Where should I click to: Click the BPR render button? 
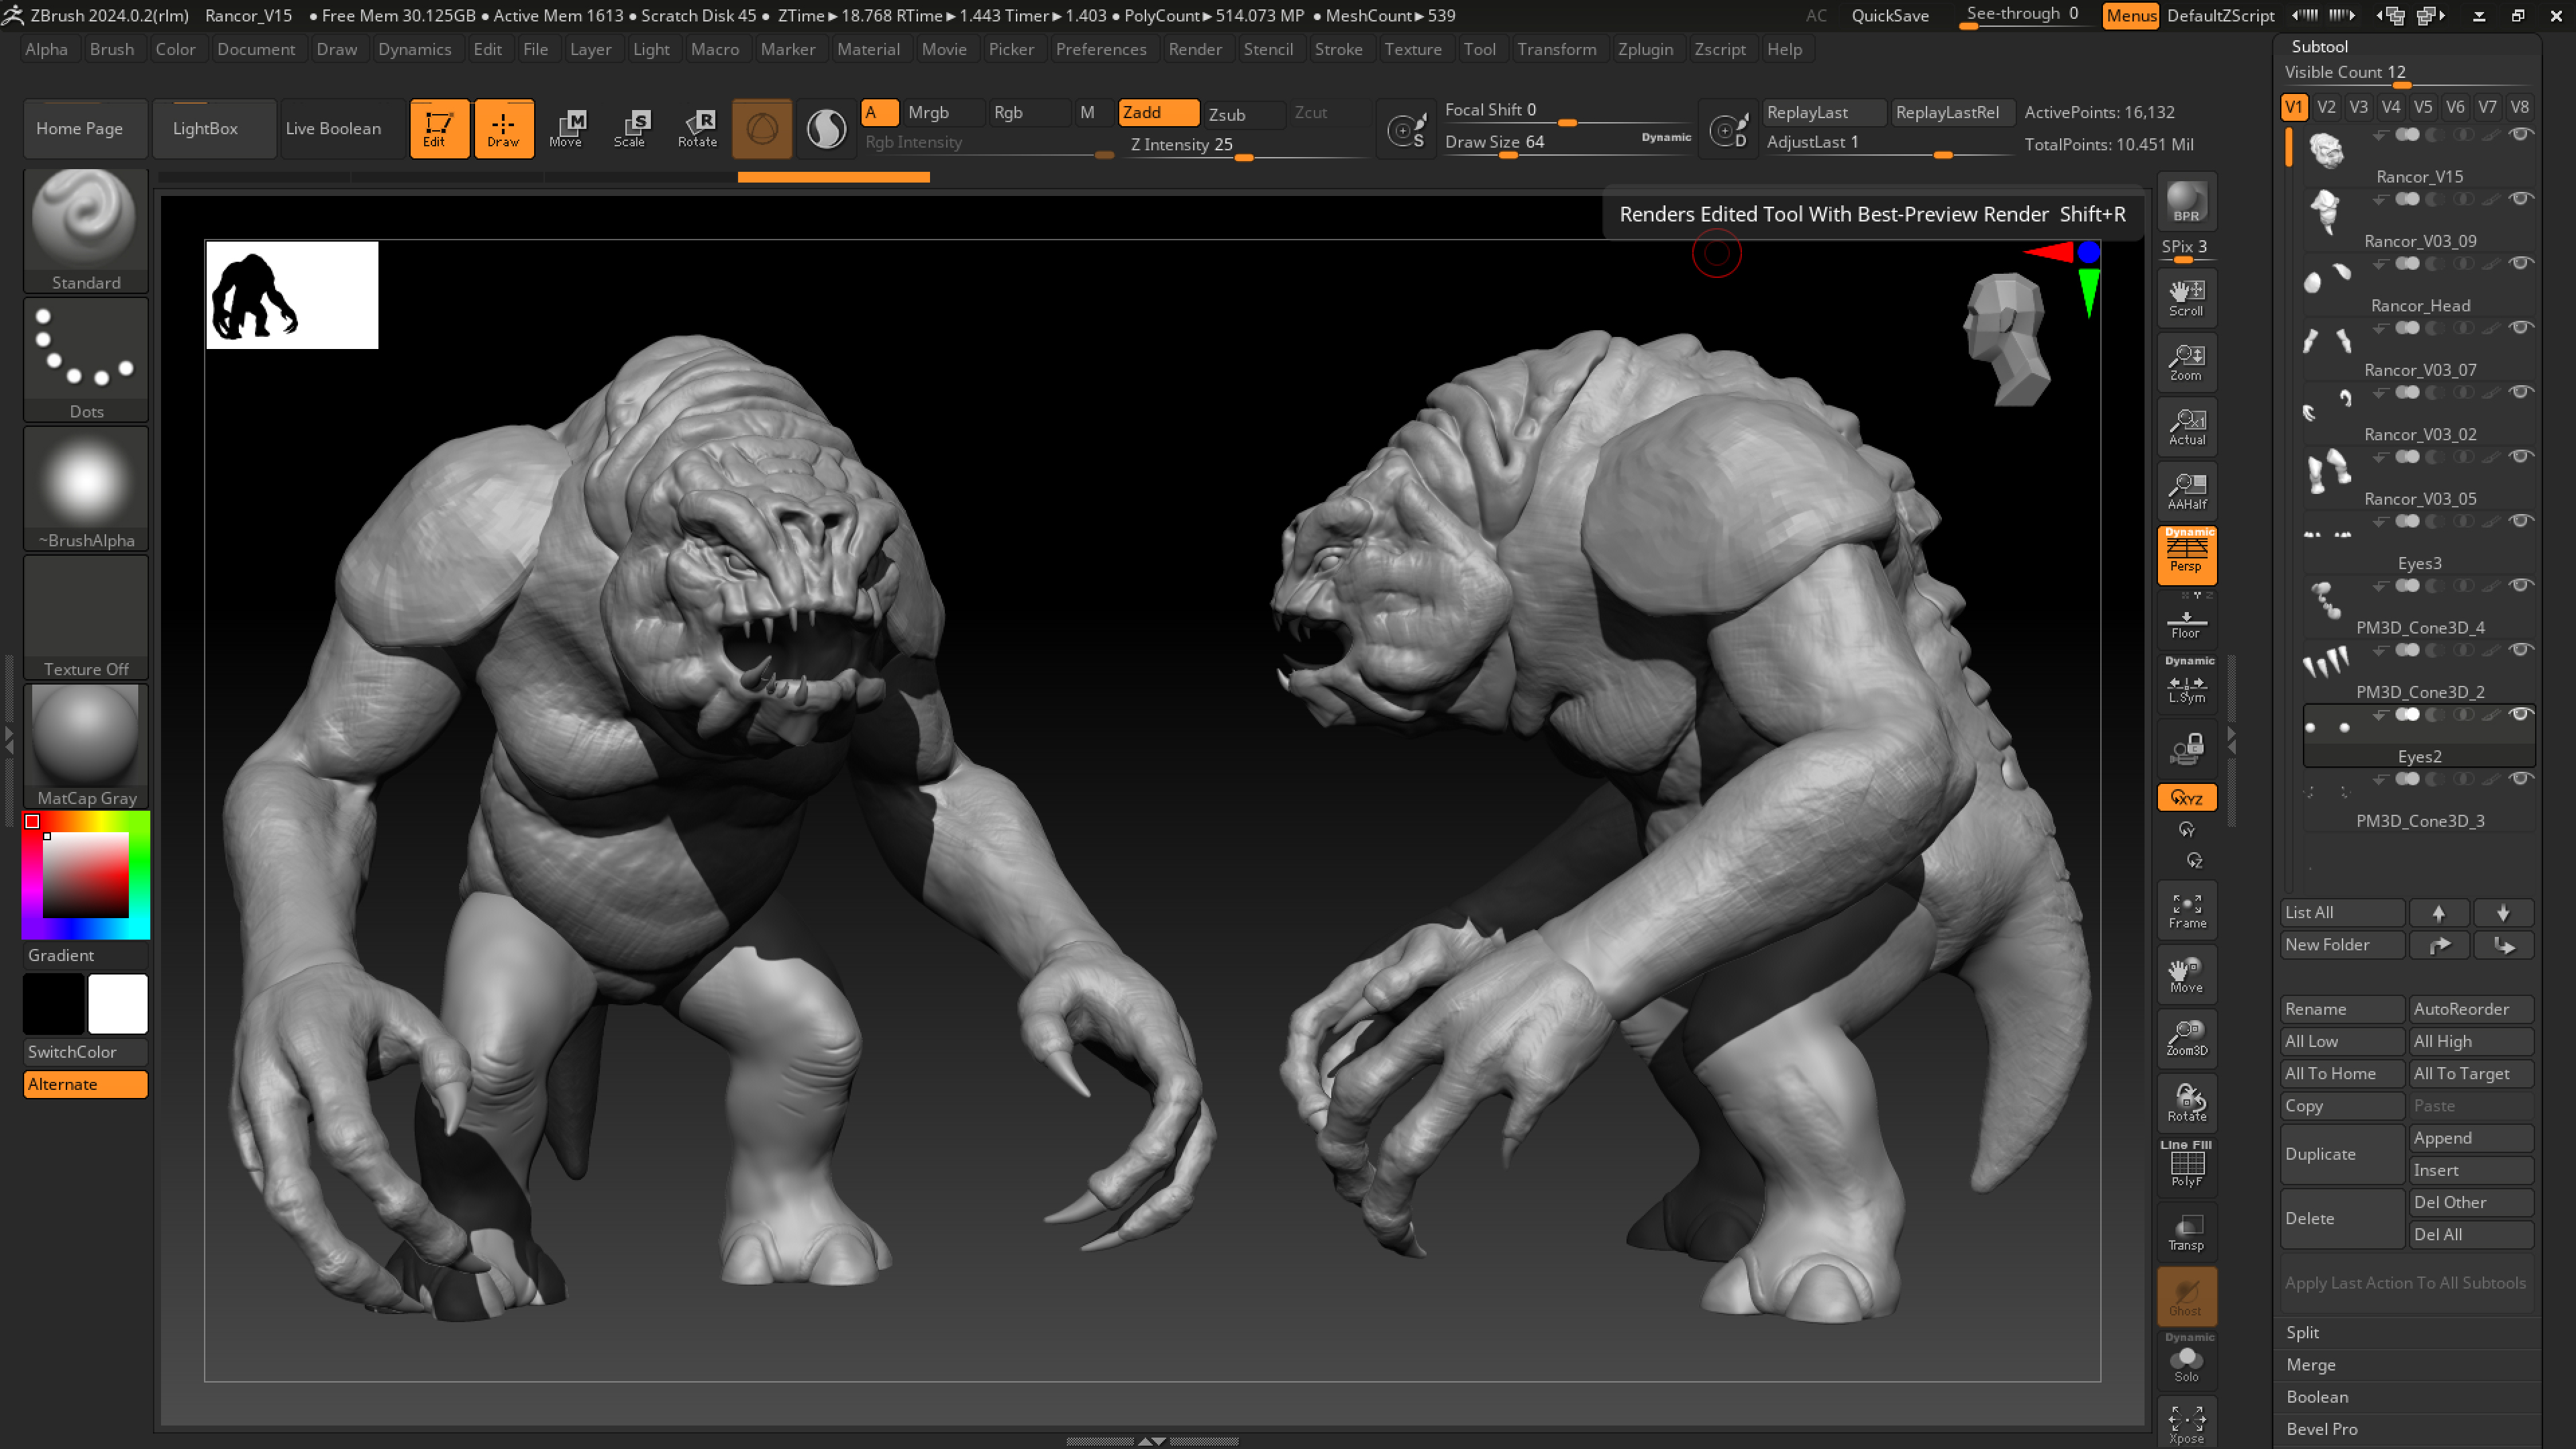pos(2186,202)
